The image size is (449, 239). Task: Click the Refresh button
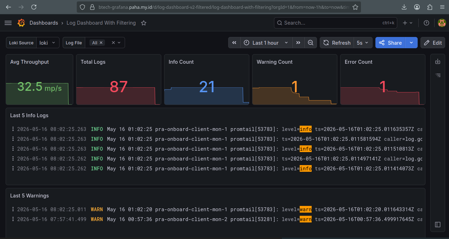point(337,43)
